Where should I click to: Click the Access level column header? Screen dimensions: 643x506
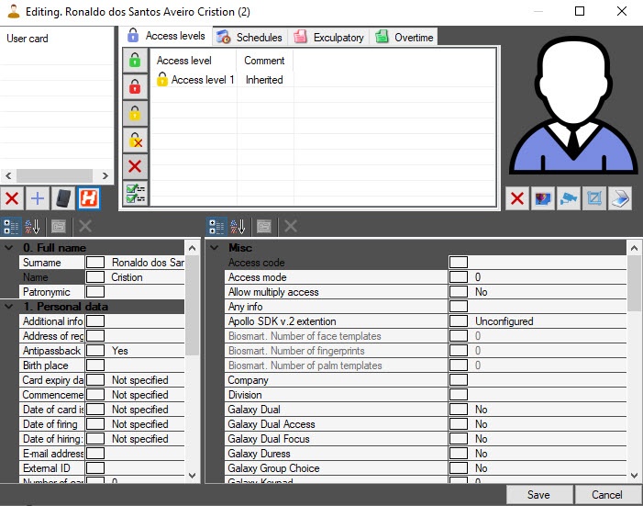point(194,61)
